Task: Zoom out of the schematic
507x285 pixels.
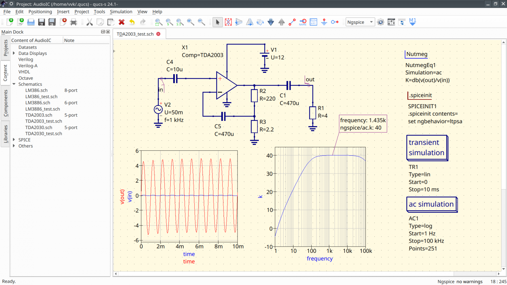Action: [x=201, y=22]
